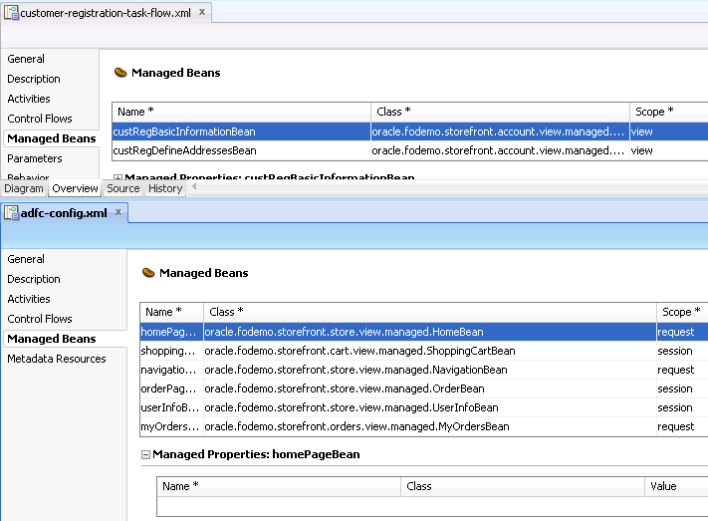This screenshot has width=708, height=521.
Task: Click the OrderBean class cell
Action: pos(430,389)
